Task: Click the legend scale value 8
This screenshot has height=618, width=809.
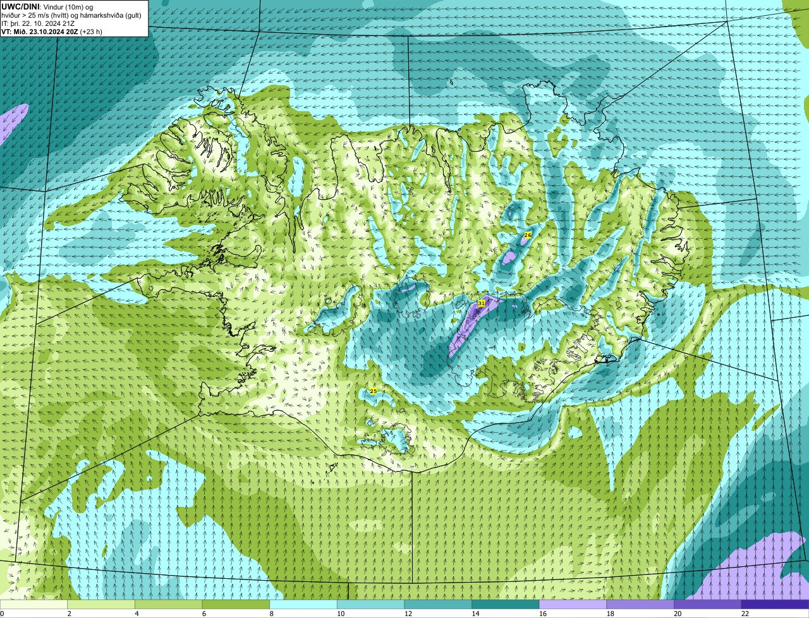Action: click(x=271, y=613)
